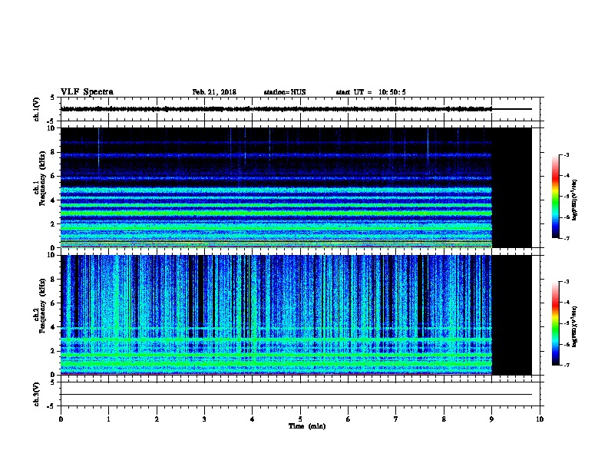This screenshot has height=470, width=608.
Task: Click the "8" tick on ch.1 frequency axis
Action: 54,152
